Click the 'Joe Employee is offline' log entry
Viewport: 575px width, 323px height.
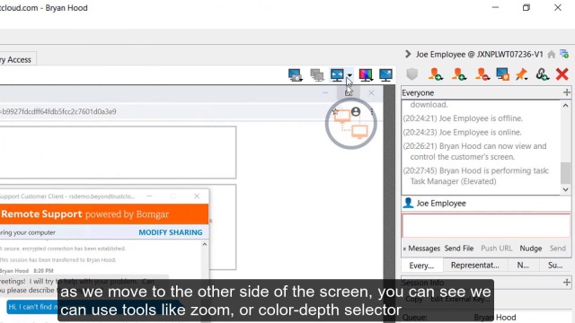coord(463,118)
